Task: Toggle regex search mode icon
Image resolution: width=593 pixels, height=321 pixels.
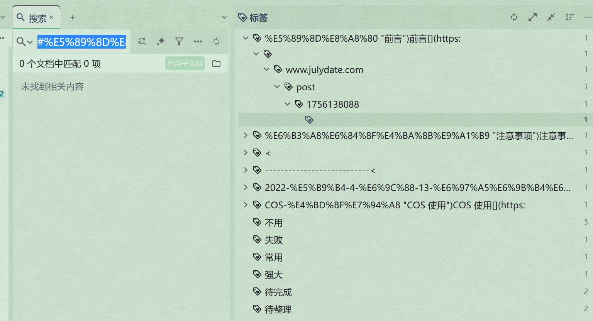Action: pos(161,42)
